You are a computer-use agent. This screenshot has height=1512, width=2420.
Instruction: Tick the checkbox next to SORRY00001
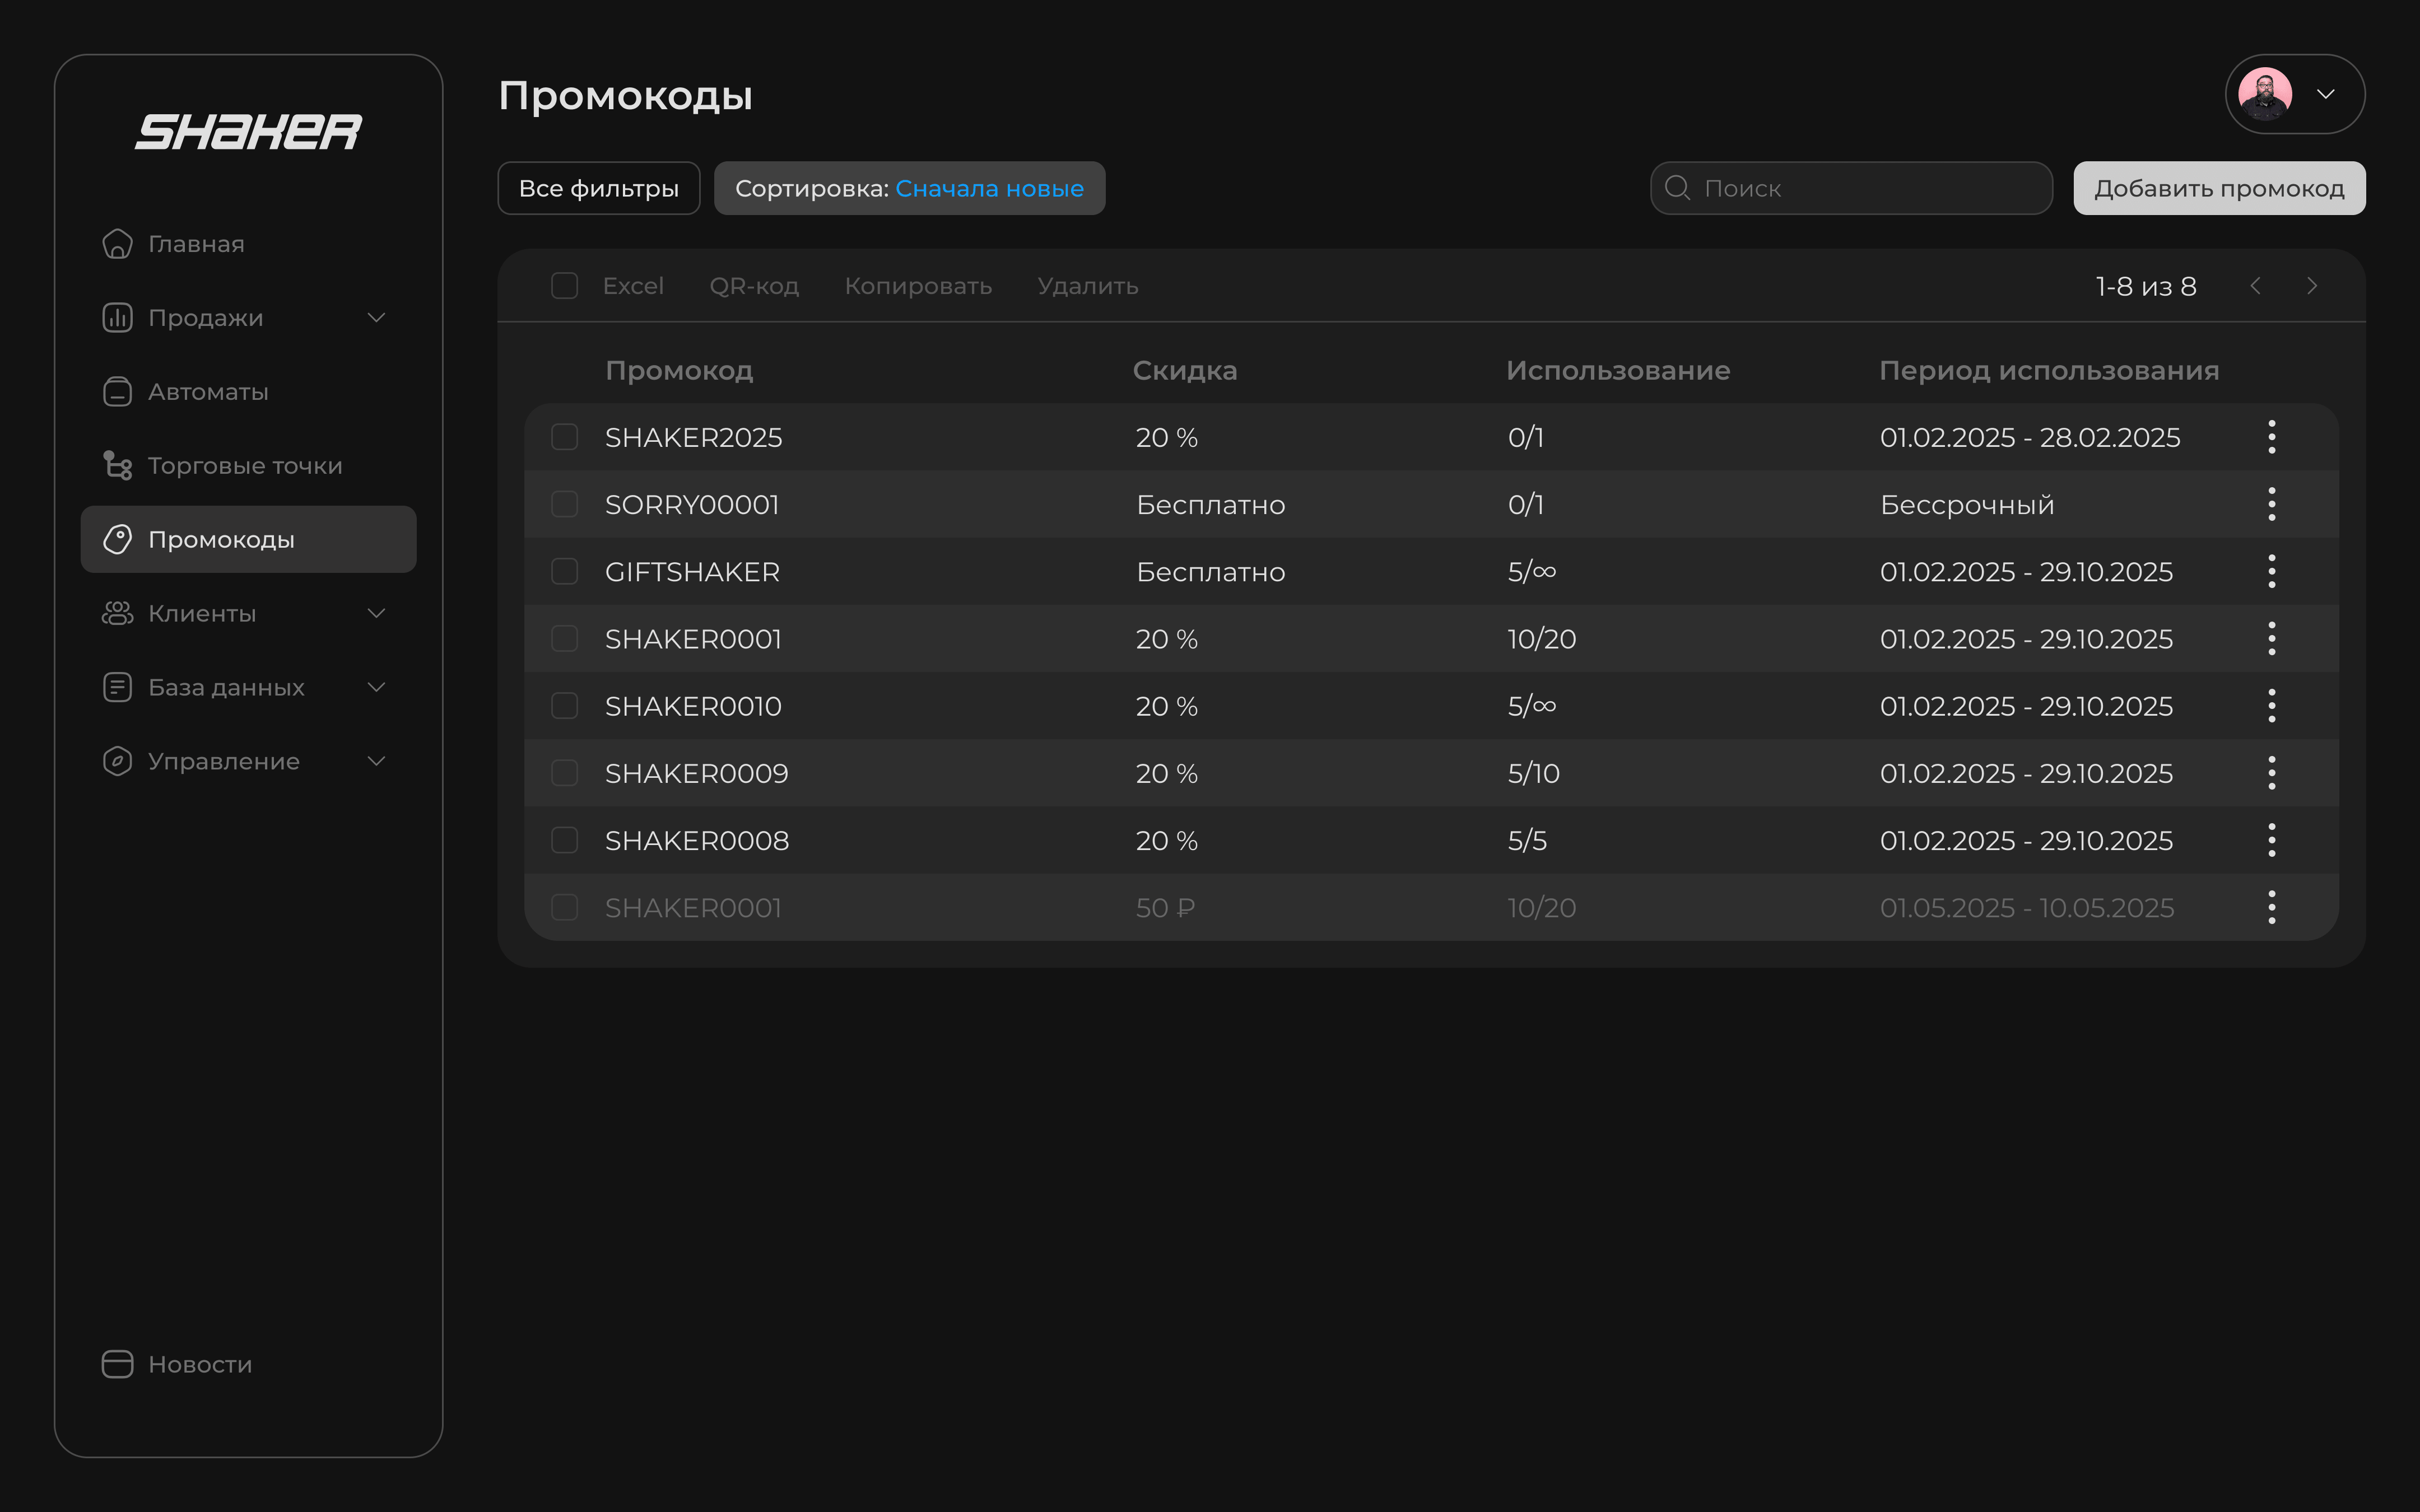pos(564,504)
